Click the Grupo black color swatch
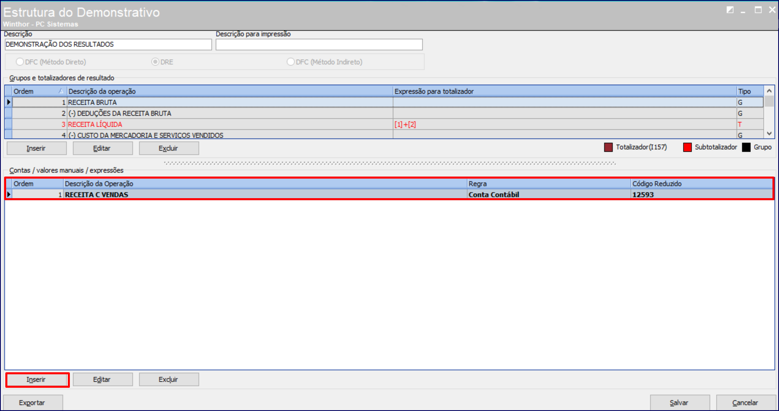The height and width of the screenshot is (411, 779). [x=746, y=147]
